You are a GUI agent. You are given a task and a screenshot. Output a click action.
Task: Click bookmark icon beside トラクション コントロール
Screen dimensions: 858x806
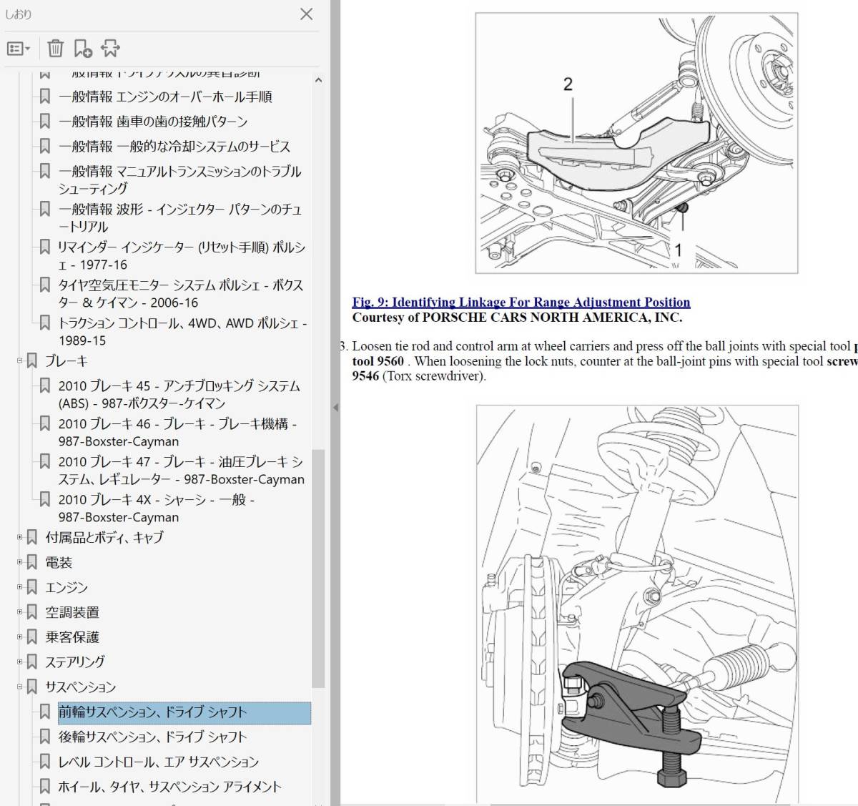pos(44,323)
